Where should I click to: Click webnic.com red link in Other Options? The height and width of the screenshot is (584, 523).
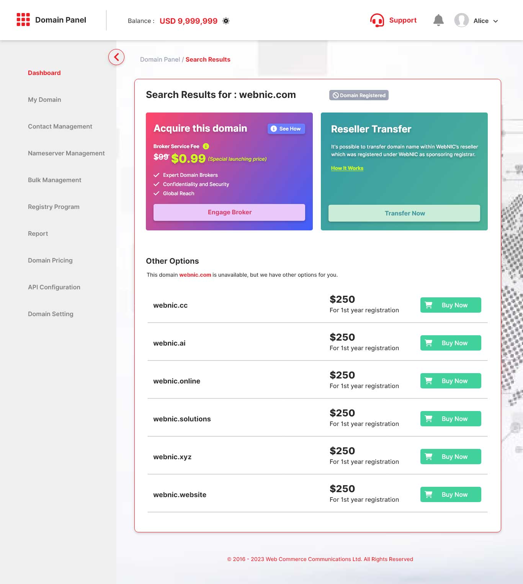click(195, 275)
